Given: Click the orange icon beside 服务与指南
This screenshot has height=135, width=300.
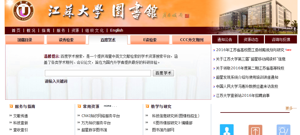Looking at the screenshot, I should pos(11,106).
